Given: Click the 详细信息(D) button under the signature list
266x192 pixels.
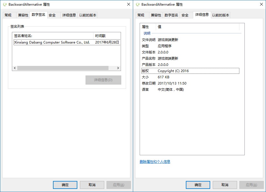Looking at the screenshot, I should coord(103,80).
